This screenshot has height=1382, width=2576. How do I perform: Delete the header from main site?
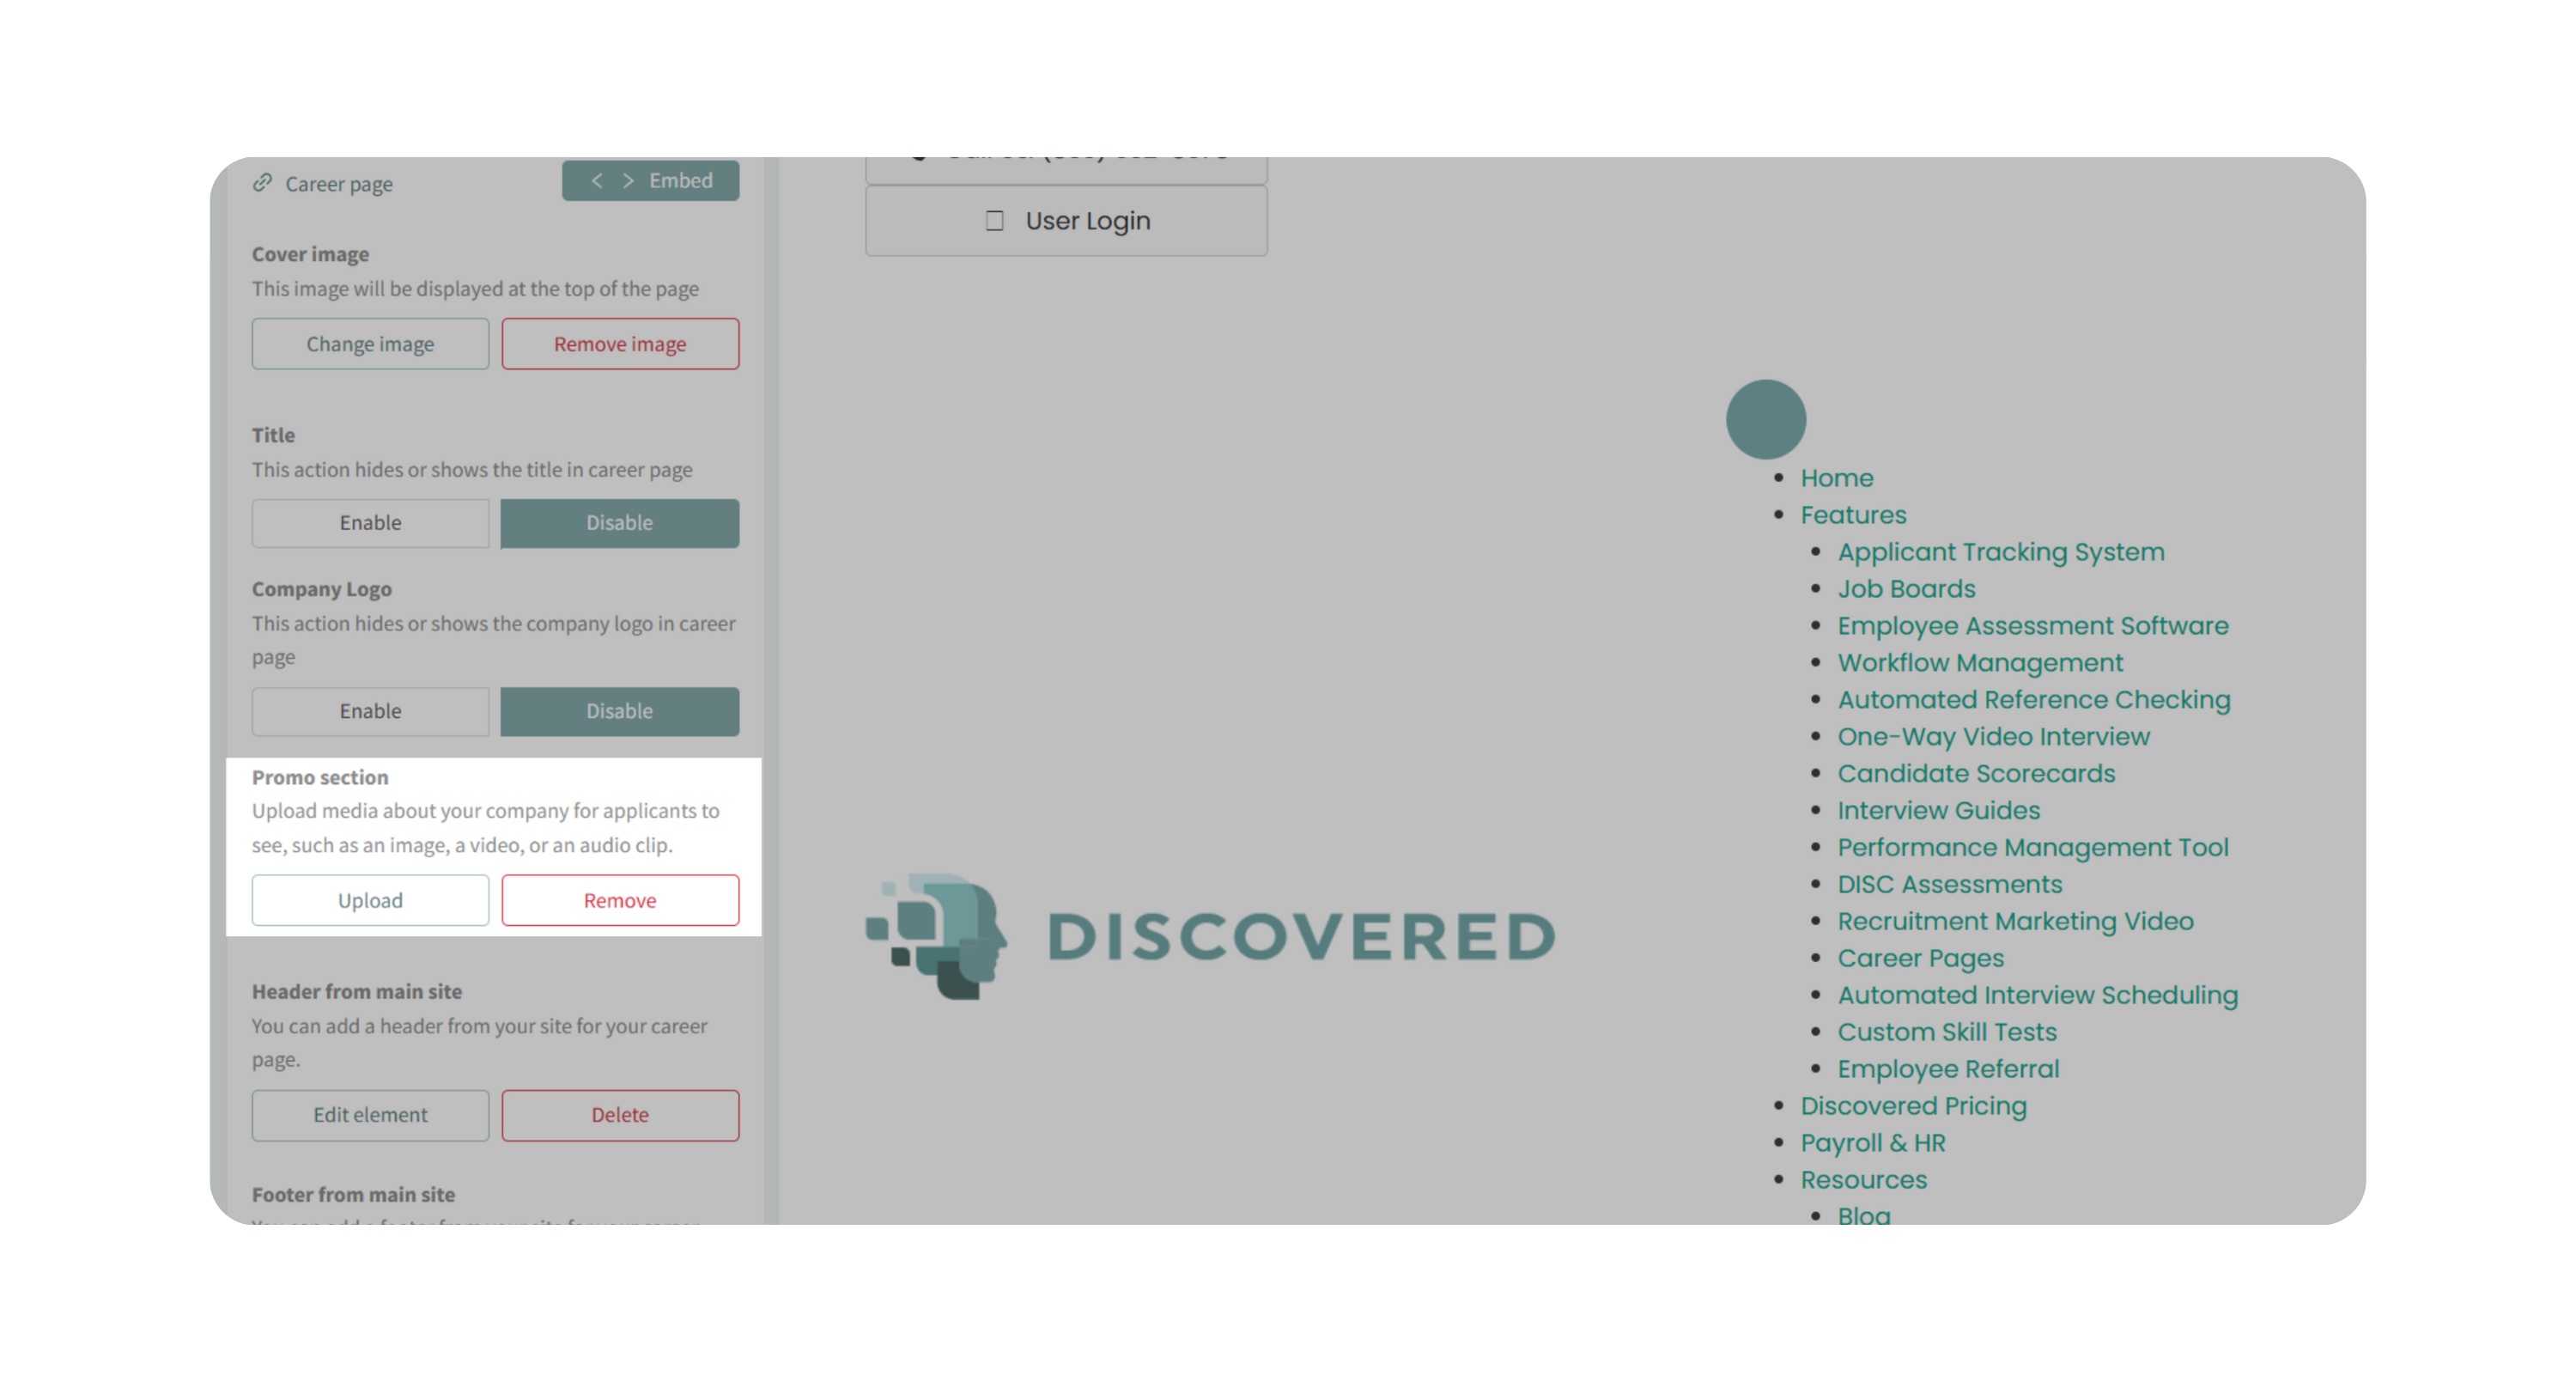click(620, 1115)
